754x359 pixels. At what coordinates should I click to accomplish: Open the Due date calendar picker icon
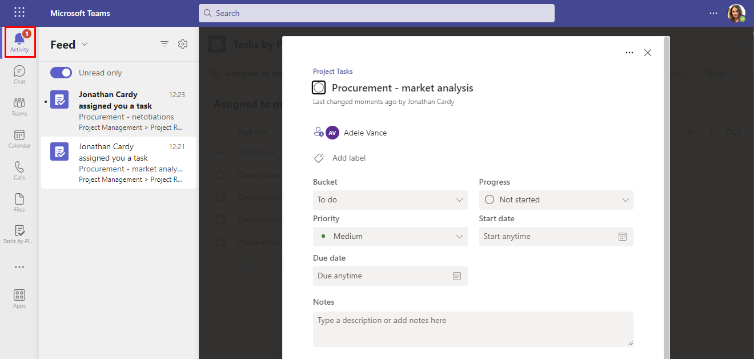pos(457,276)
